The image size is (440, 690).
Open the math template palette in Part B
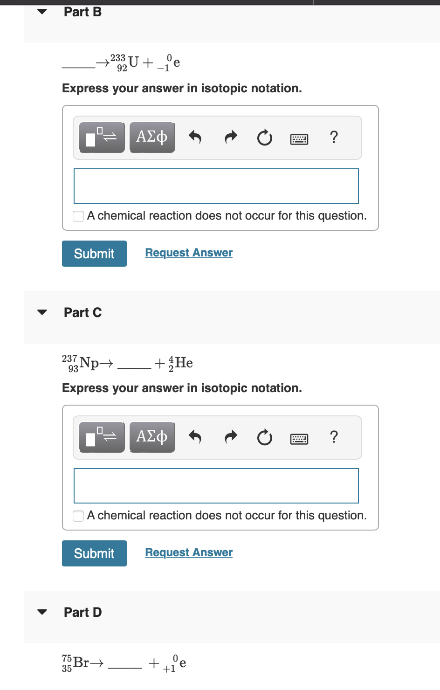coord(102,137)
